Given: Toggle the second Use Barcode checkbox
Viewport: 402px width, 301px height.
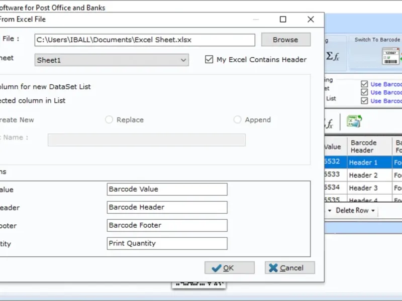Looking at the screenshot, I should click(x=364, y=92).
